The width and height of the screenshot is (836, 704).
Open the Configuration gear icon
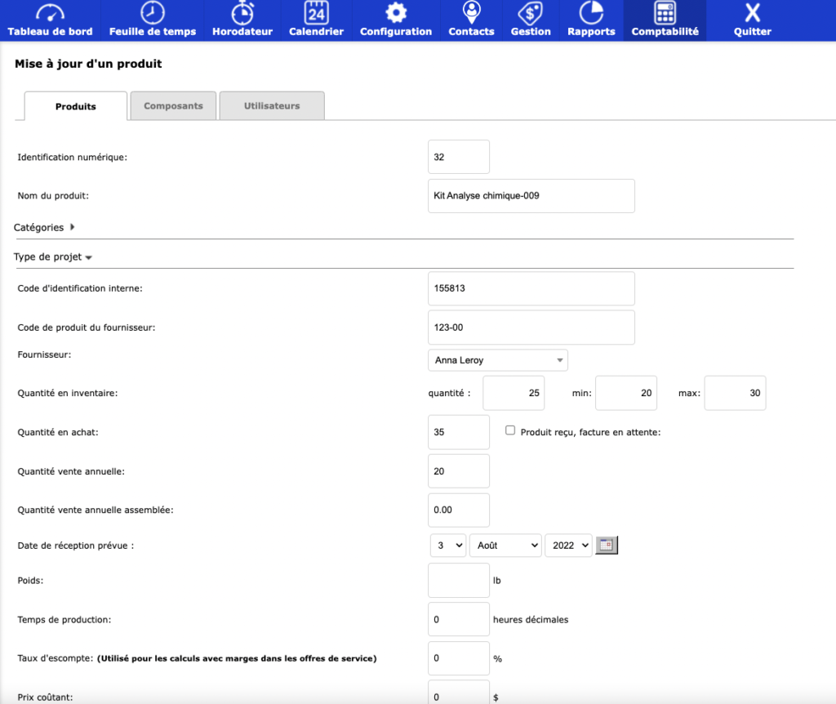tap(396, 13)
